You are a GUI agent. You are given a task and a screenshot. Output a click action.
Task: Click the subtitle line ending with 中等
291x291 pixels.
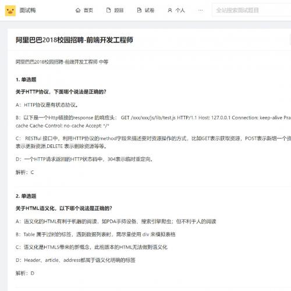pyautogui.click(x=62, y=62)
